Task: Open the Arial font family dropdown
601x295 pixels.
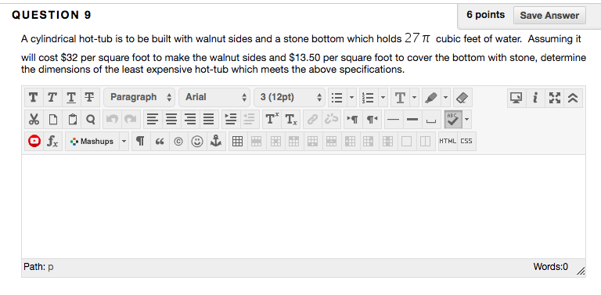Action: (x=214, y=98)
